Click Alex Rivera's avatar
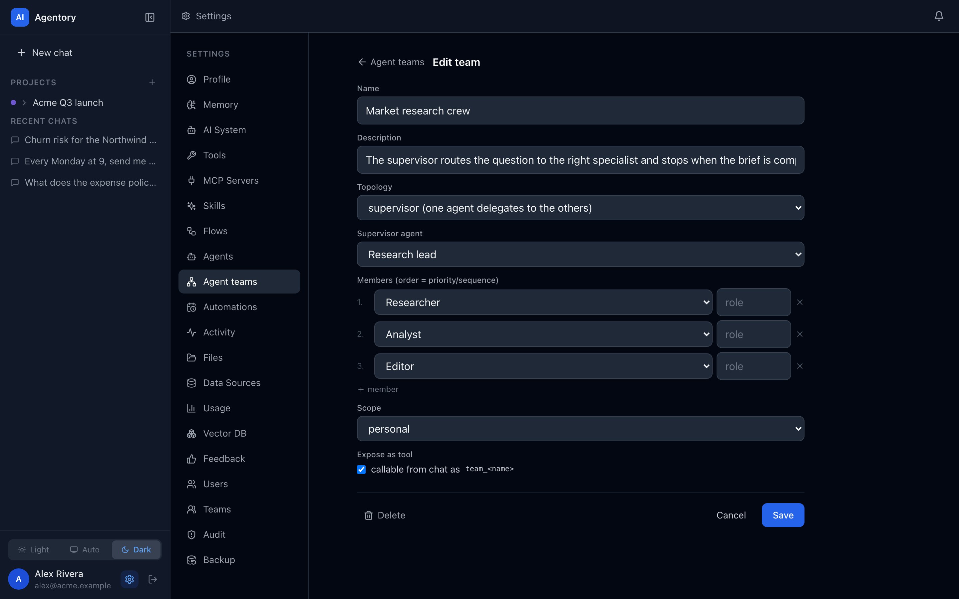Image resolution: width=959 pixels, height=599 pixels. pos(18,579)
